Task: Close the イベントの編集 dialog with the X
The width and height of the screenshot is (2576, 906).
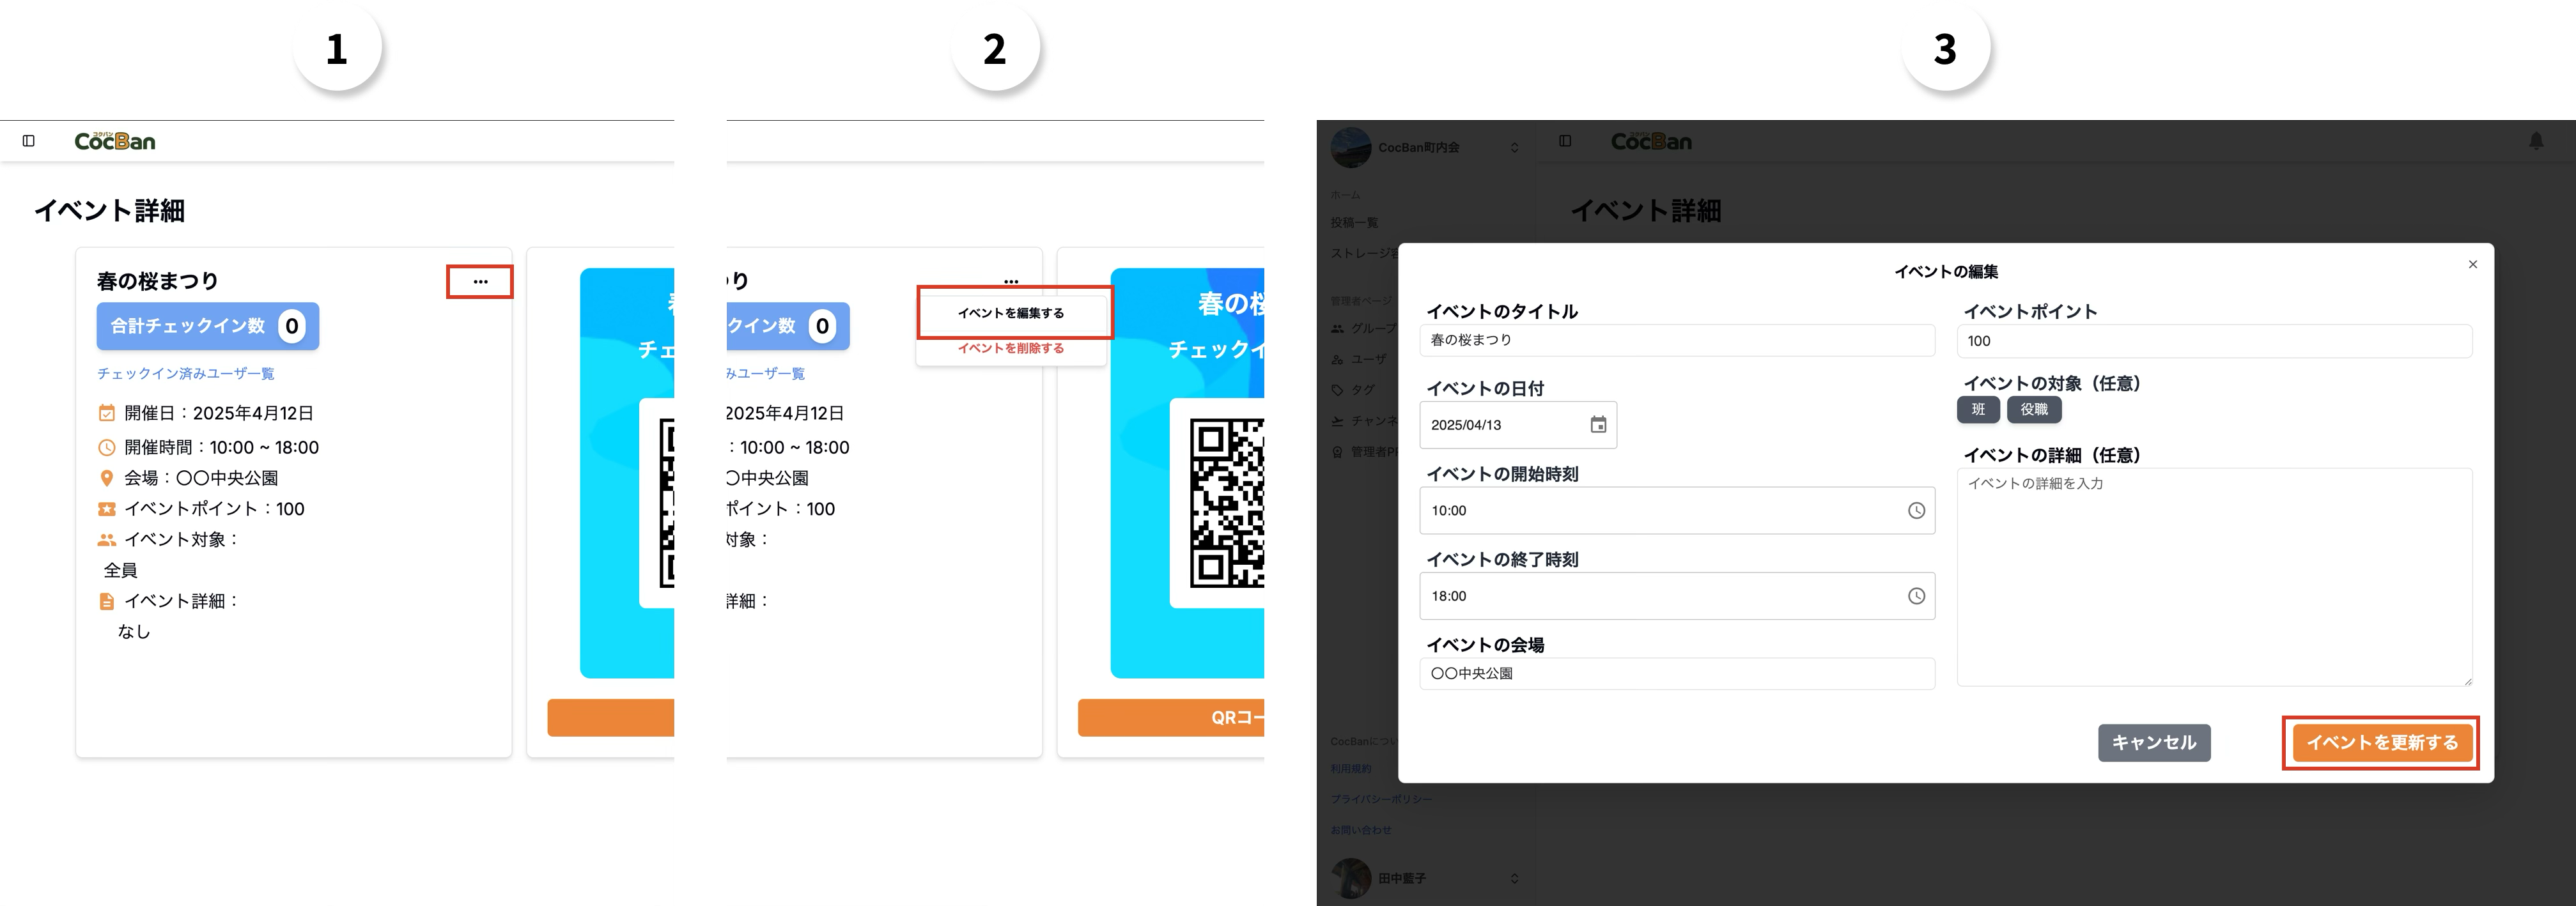Action: pyautogui.click(x=2473, y=265)
